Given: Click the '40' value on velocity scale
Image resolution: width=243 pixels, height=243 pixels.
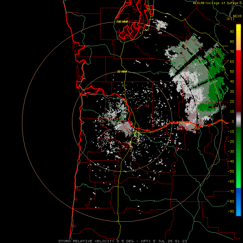Looking at the screenshot, I should tap(232, 82).
